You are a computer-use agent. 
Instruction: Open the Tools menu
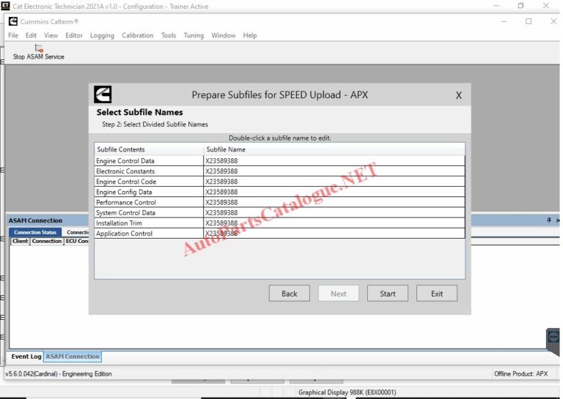point(169,35)
